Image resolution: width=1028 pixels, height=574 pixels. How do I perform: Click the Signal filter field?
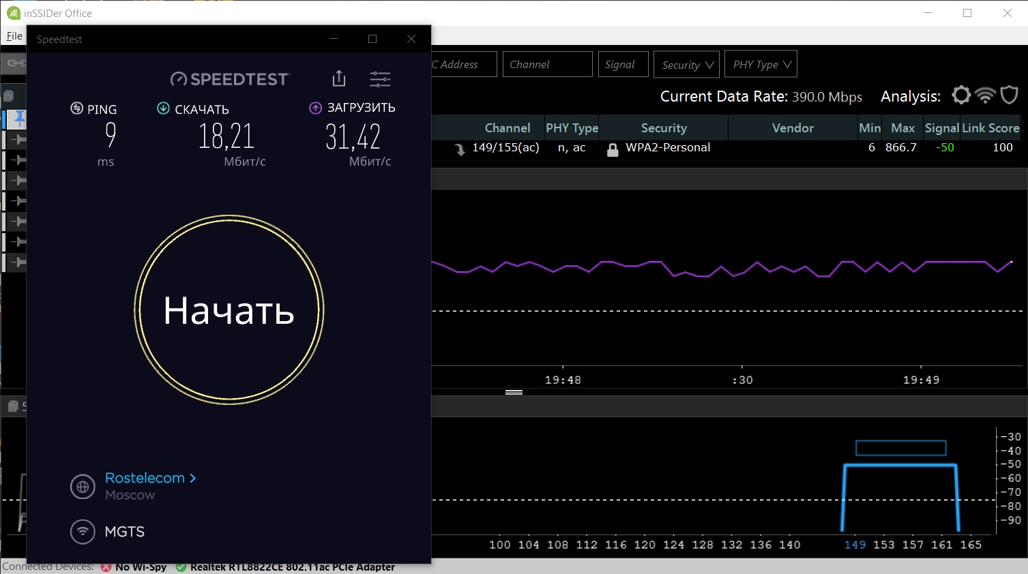[x=623, y=64]
